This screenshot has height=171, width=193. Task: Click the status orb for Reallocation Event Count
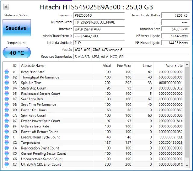pos(7,148)
